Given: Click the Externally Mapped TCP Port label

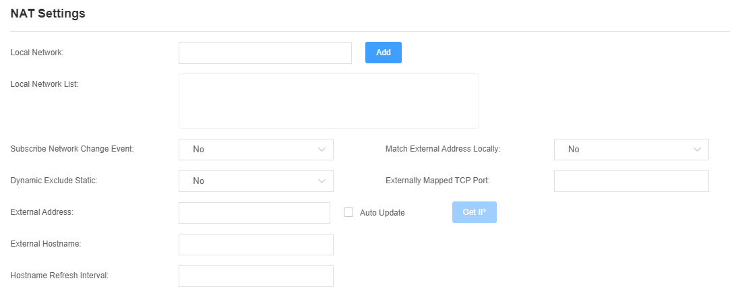Looking at the screenshot, I should [x=437, y=181].
